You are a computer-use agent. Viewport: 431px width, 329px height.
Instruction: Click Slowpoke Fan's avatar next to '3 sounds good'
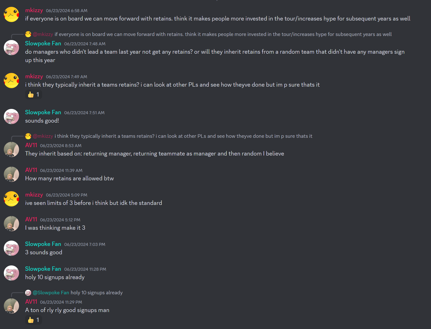tap(11, 248)
